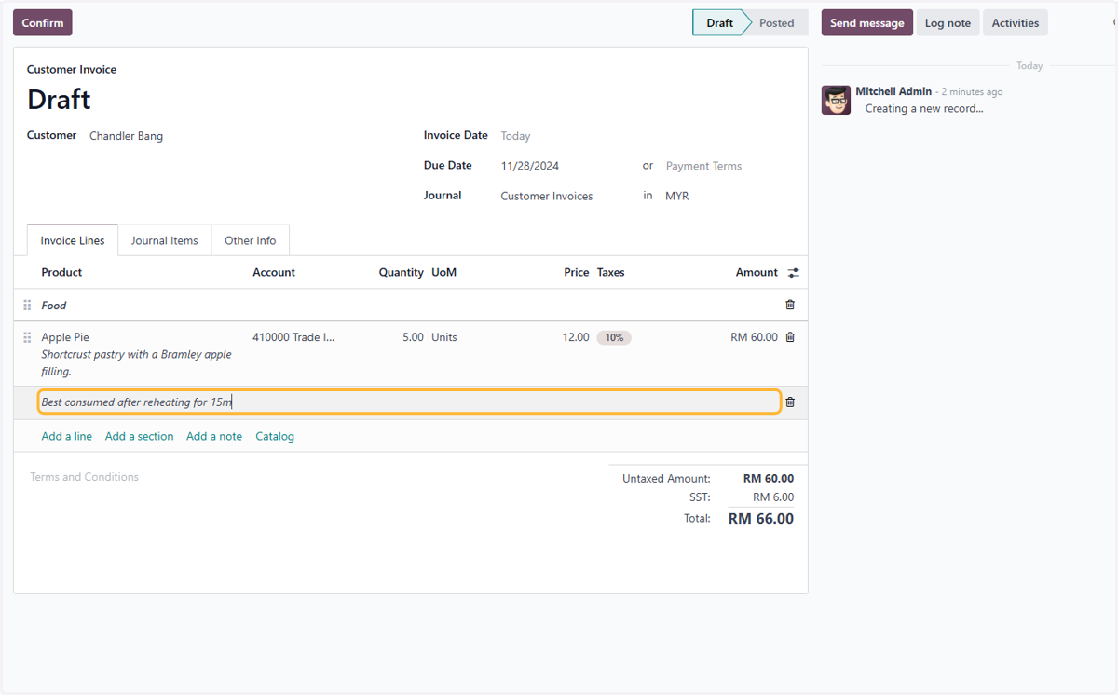
Task: Click Amount column header
Action: point(757,272)
